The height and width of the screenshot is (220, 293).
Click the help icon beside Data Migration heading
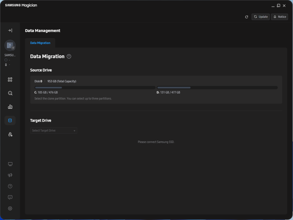(x=69, y=56)
